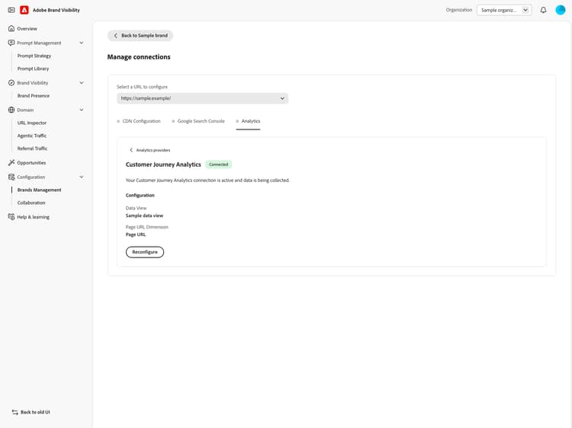Switch to the CDN Configuration tab
The height and width of the screenshot is (428, 572).
click(139, 121)
